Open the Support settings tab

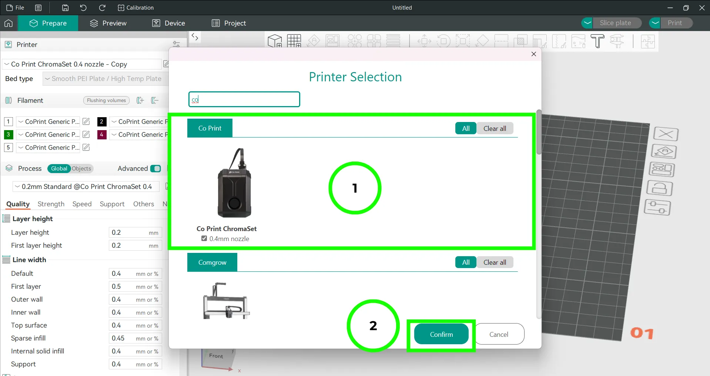(x=112, y=204)
